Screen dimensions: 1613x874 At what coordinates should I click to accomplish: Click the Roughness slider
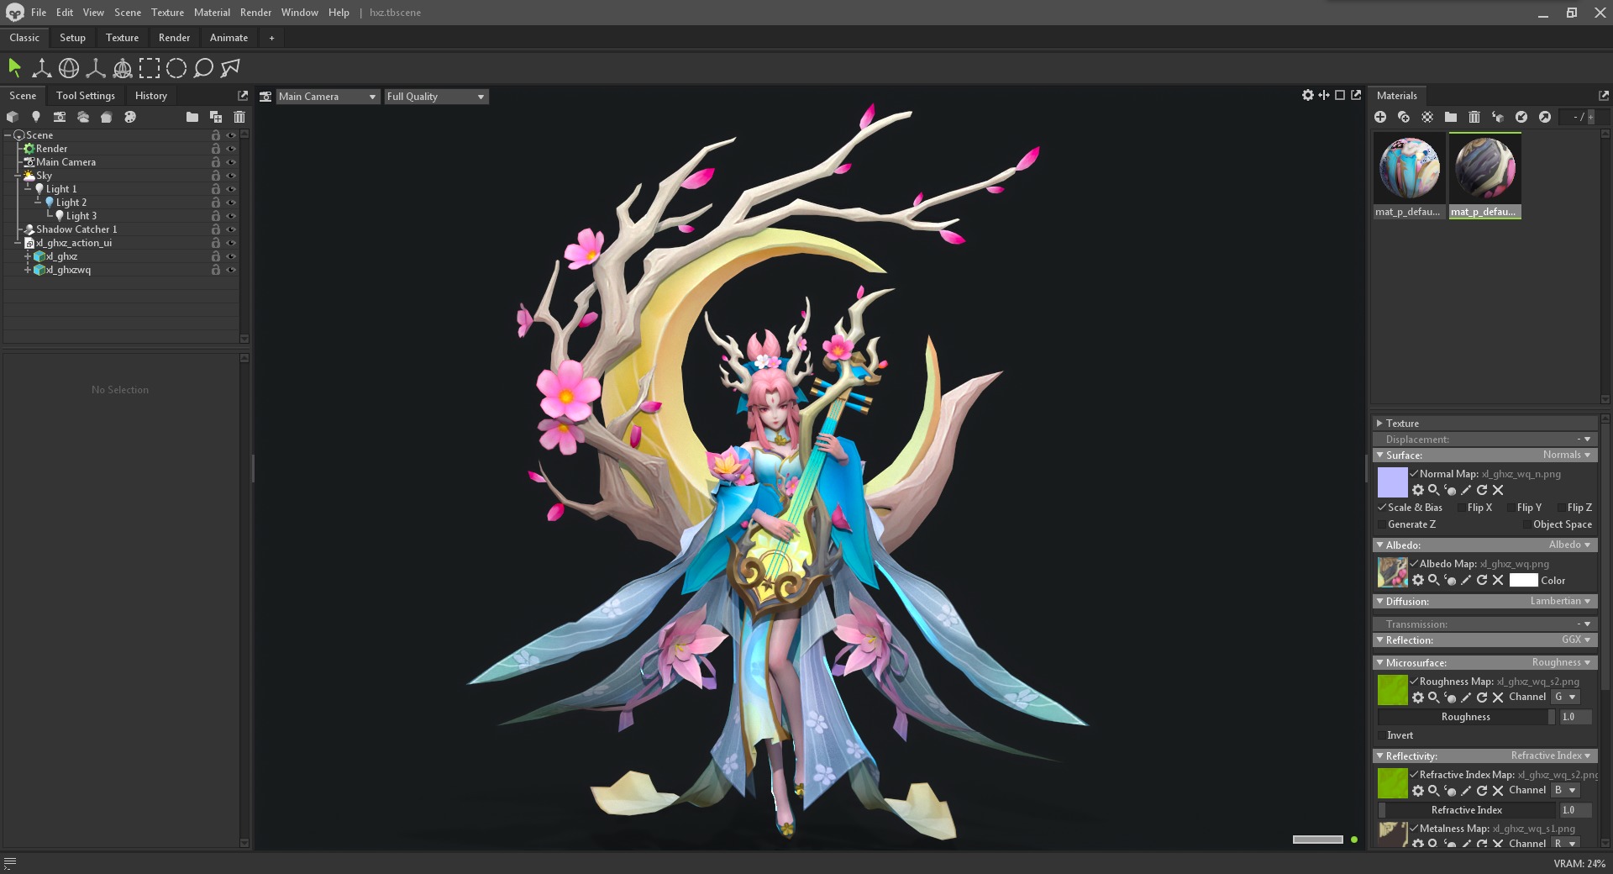coord(1466,717)
